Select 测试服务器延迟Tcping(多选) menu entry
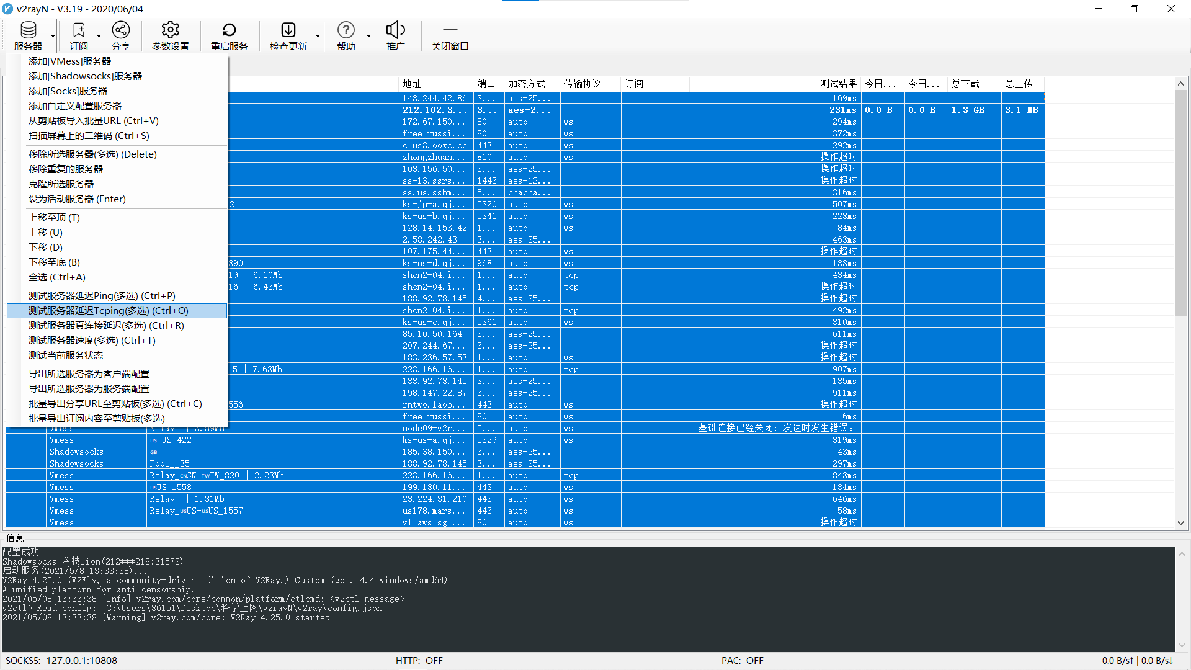This screenshot has width=1191, height=670. pos(117,310)
